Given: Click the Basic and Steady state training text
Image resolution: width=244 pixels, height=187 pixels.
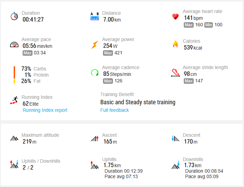Looking at the screenshot, I should (138, 102).
